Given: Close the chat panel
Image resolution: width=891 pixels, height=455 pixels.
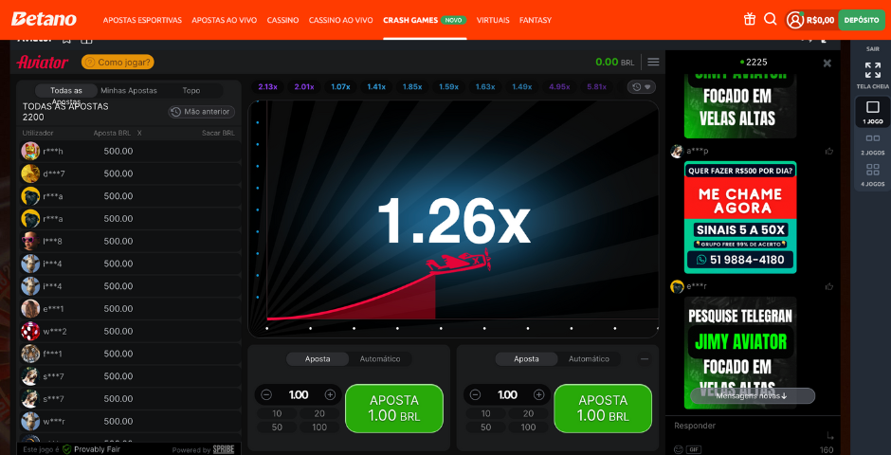Looking at the screenshot, I should pos(827,64).
